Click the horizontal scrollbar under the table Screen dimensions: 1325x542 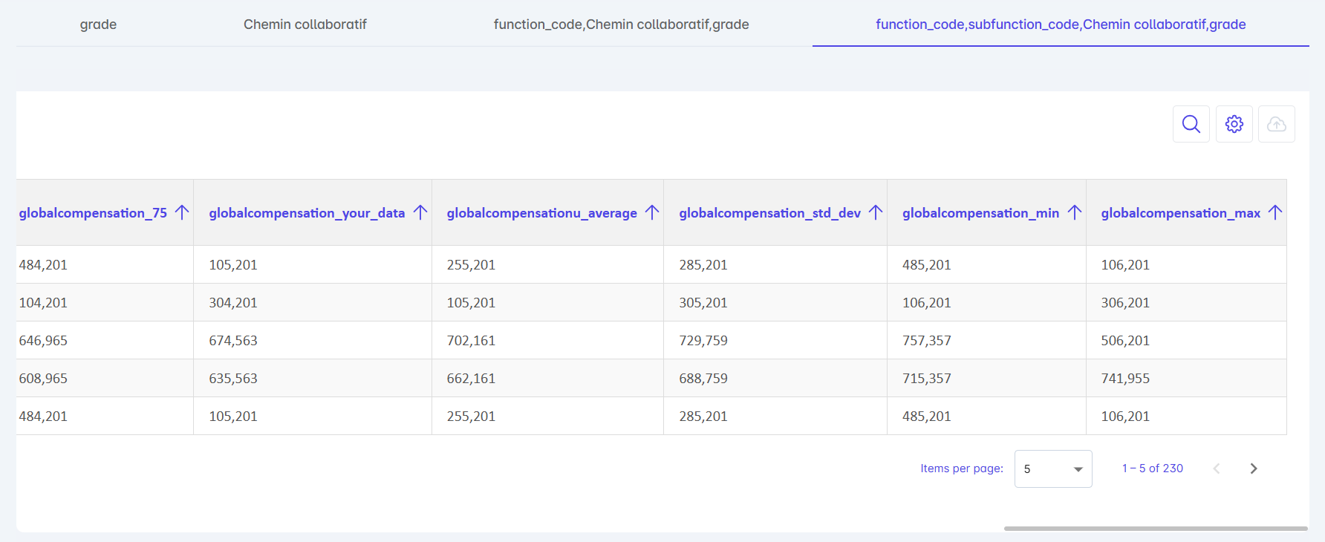tap(1155, 529)
